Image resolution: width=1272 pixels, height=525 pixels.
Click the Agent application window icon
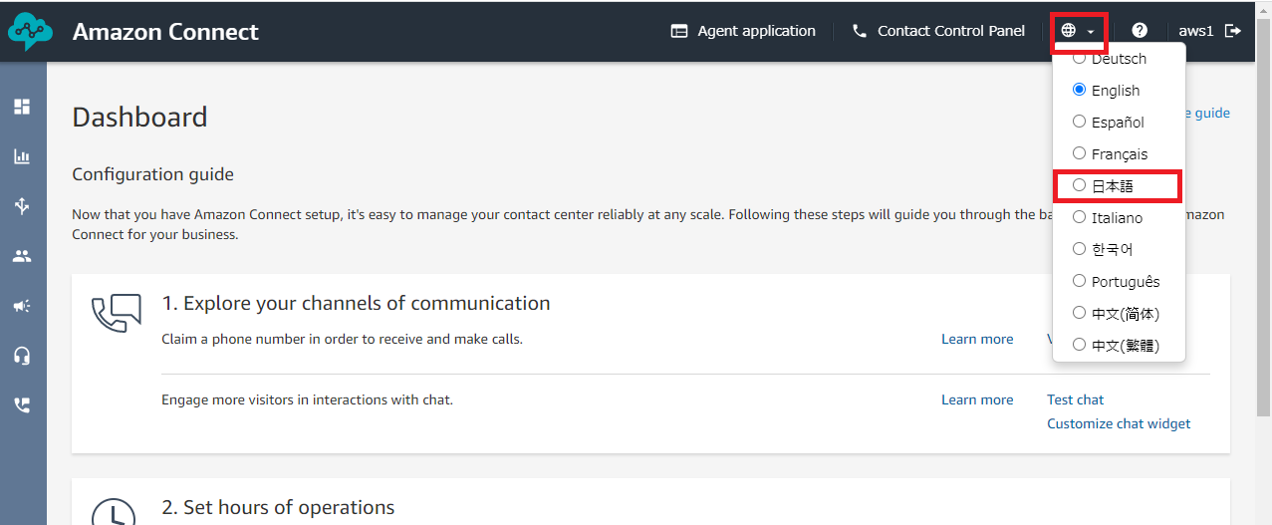click(679, 31)
